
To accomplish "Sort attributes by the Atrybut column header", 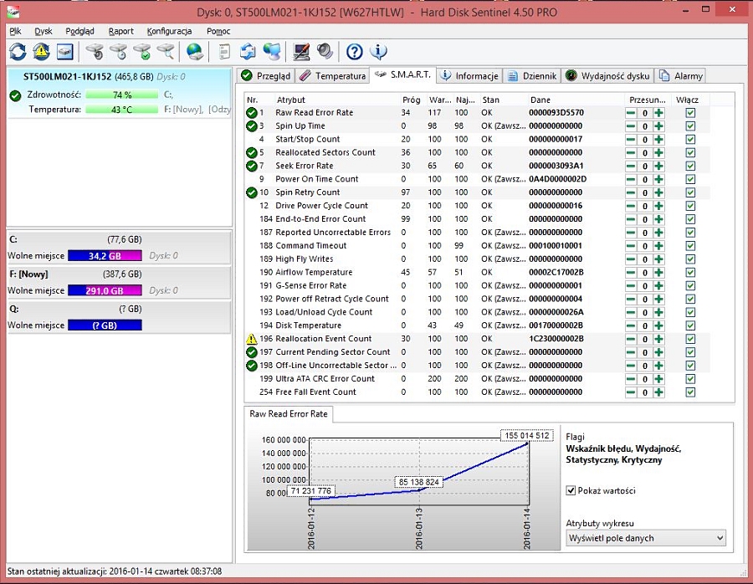I will click(291, 100).
